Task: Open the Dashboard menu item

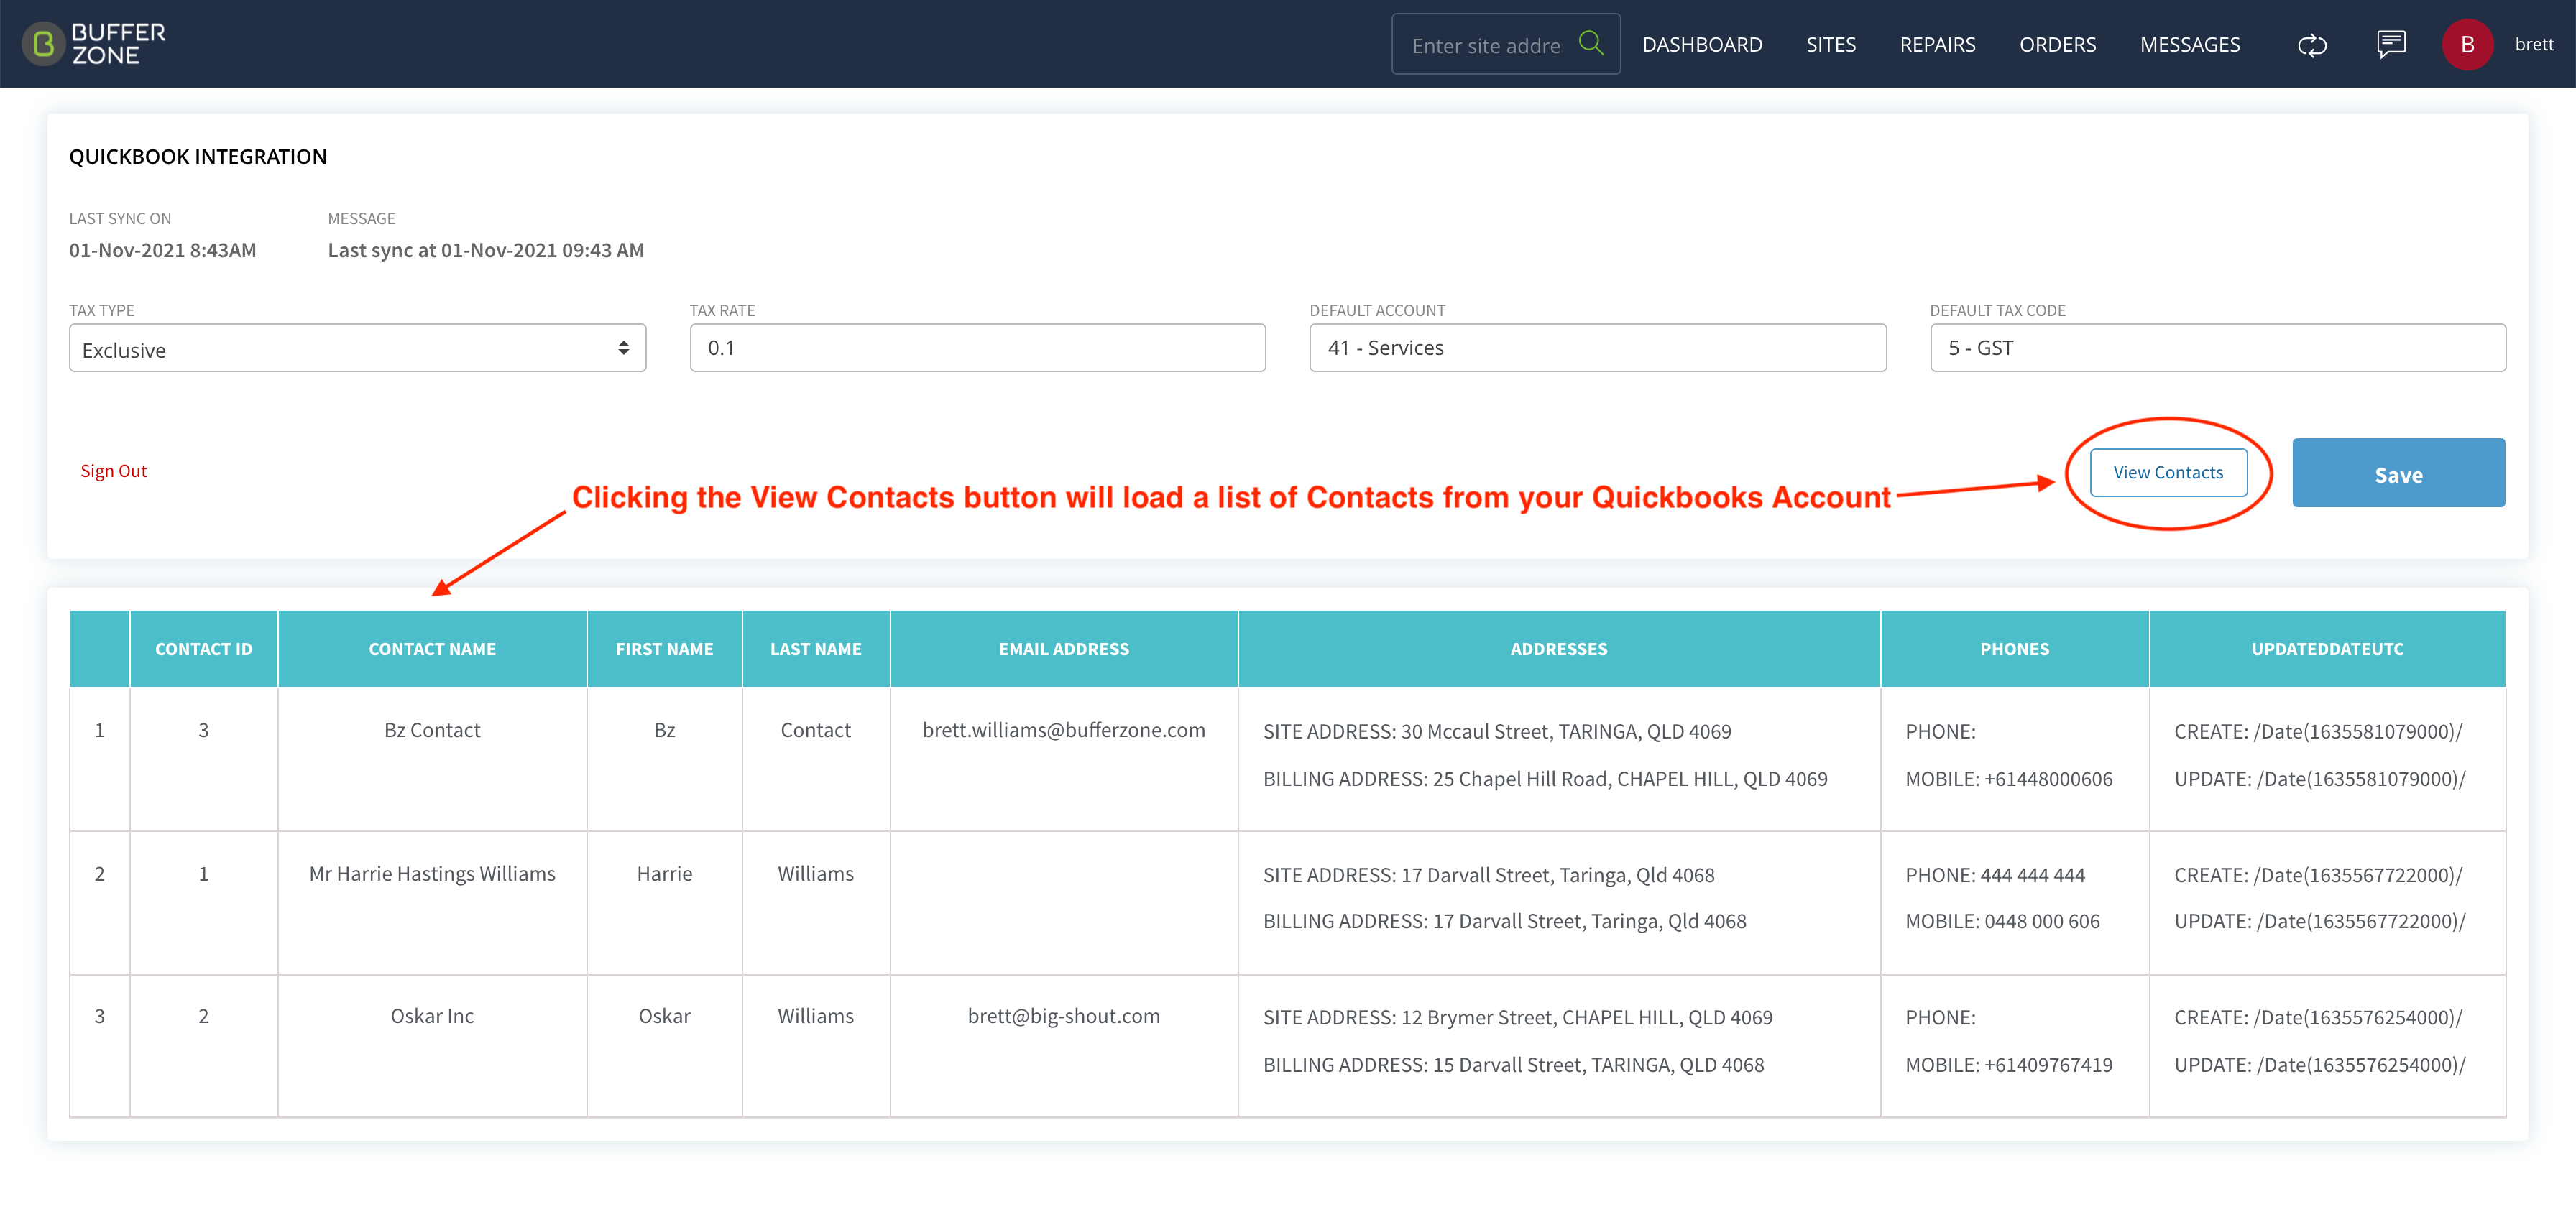Action: pyautogui.click(x=1702, y=44)
